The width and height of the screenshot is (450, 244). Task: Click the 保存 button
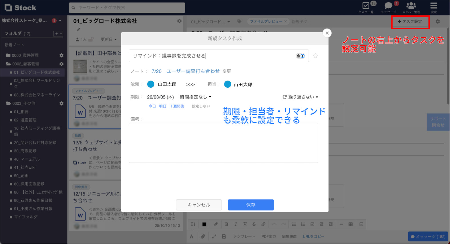[x=251, y=205]
